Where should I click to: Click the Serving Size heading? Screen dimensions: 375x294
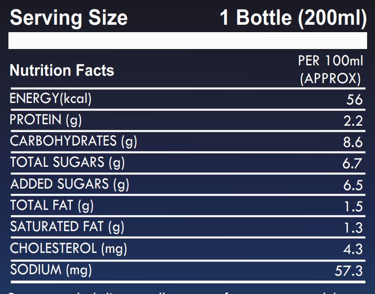(x=69, y=18)
